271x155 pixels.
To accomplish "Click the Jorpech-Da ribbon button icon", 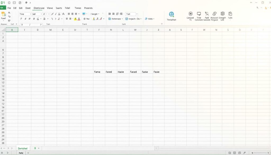I will (127, 19).
